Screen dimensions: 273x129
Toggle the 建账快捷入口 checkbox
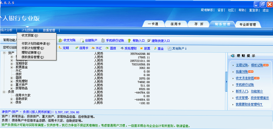coord(149,41)
